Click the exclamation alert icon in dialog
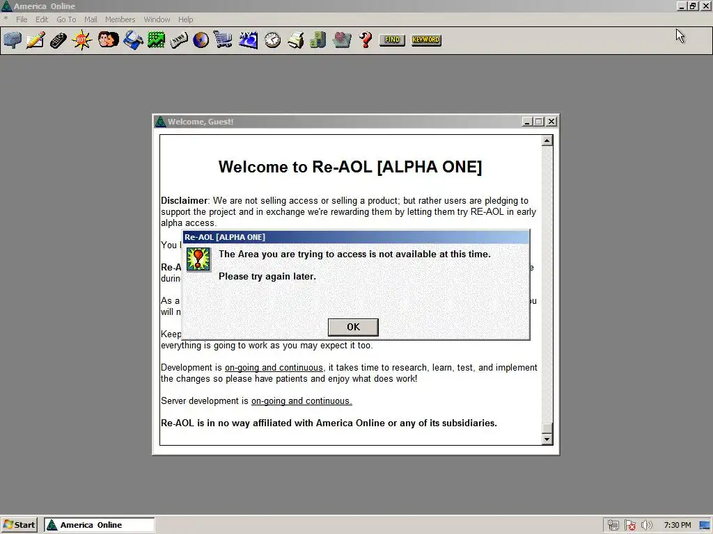 click(x=198, y=259)
